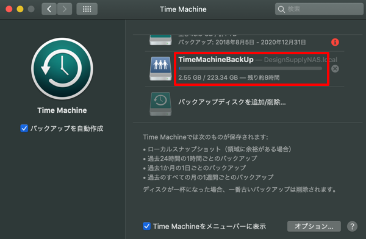This screenshot has height=239, width=366.
Task: Select the TimeMachineBackUp disk entry
Action: pos(245,69)
